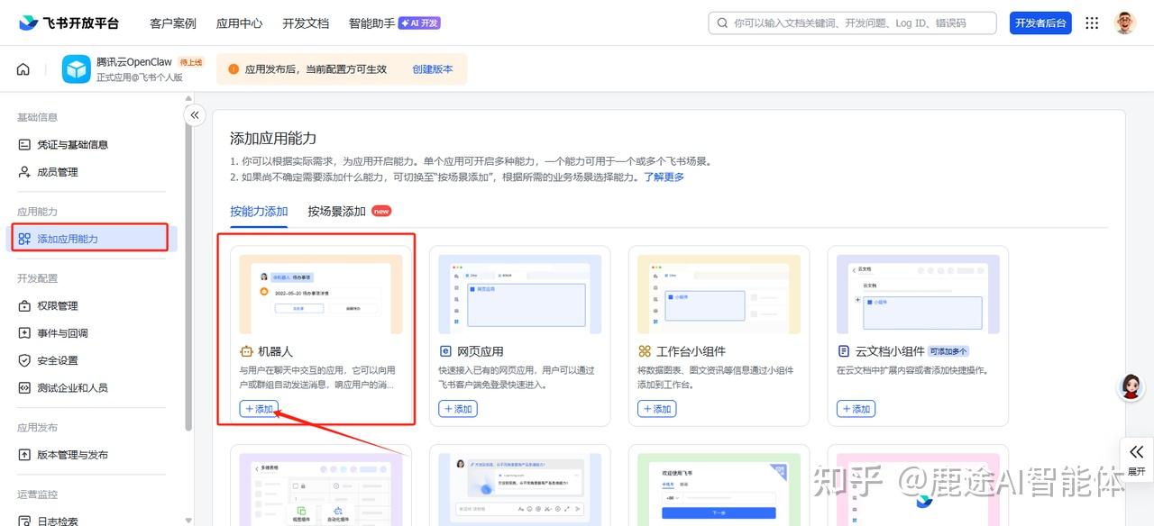This screenshot has width=1154, height=526.
Task: Add the 网页应用 capability
Action: pos(458,409)
